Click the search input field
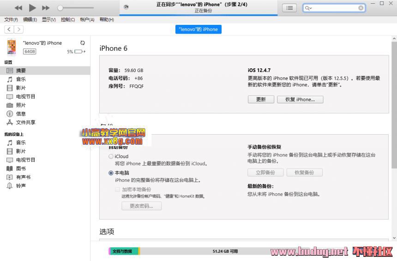 334,8
